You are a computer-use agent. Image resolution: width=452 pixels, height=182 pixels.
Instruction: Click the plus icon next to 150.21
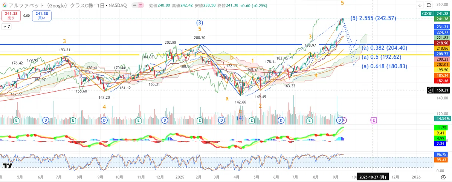tap(430, 90)
